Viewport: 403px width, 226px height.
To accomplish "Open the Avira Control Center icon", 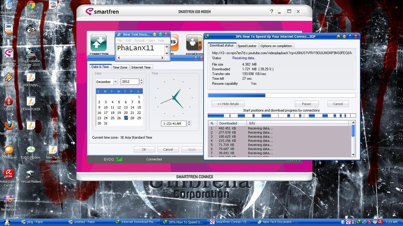I will pyautogui.click(x=9, y=178).
